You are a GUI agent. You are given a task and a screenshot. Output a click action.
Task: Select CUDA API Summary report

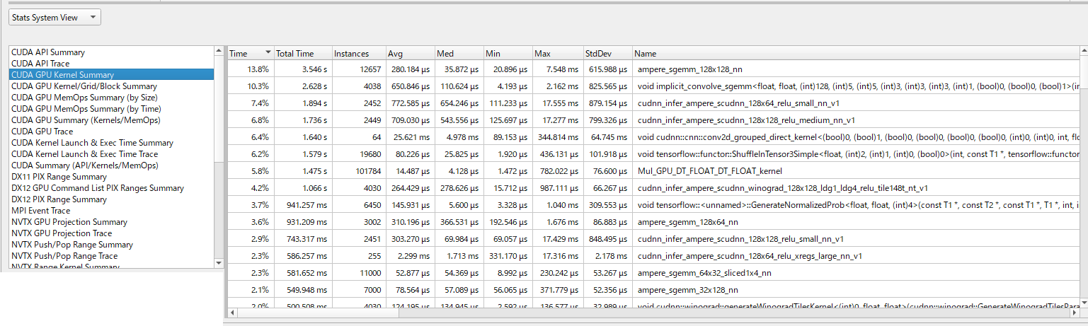48,52
